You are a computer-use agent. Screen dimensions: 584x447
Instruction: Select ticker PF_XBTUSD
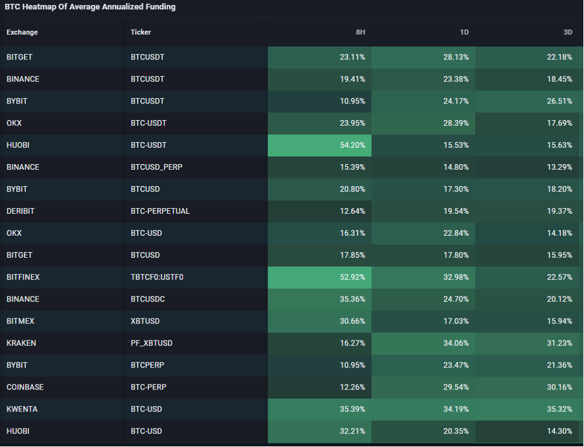coord(152,343)
